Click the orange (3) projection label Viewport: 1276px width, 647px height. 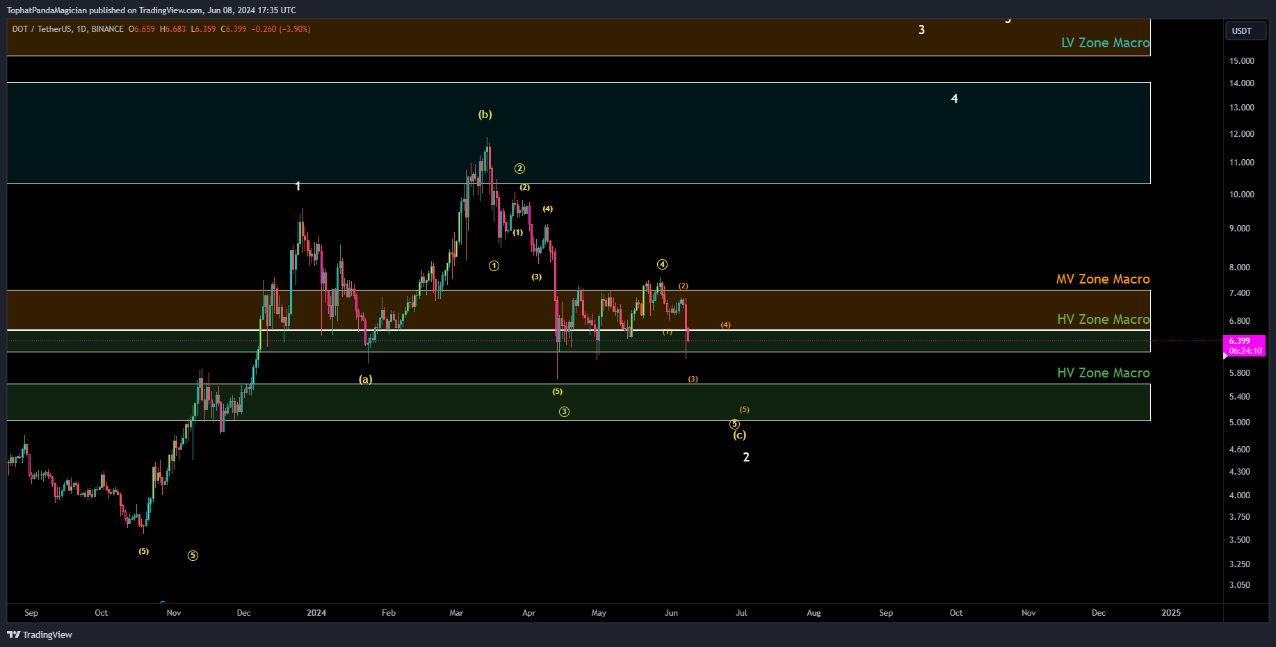point(693,379)
